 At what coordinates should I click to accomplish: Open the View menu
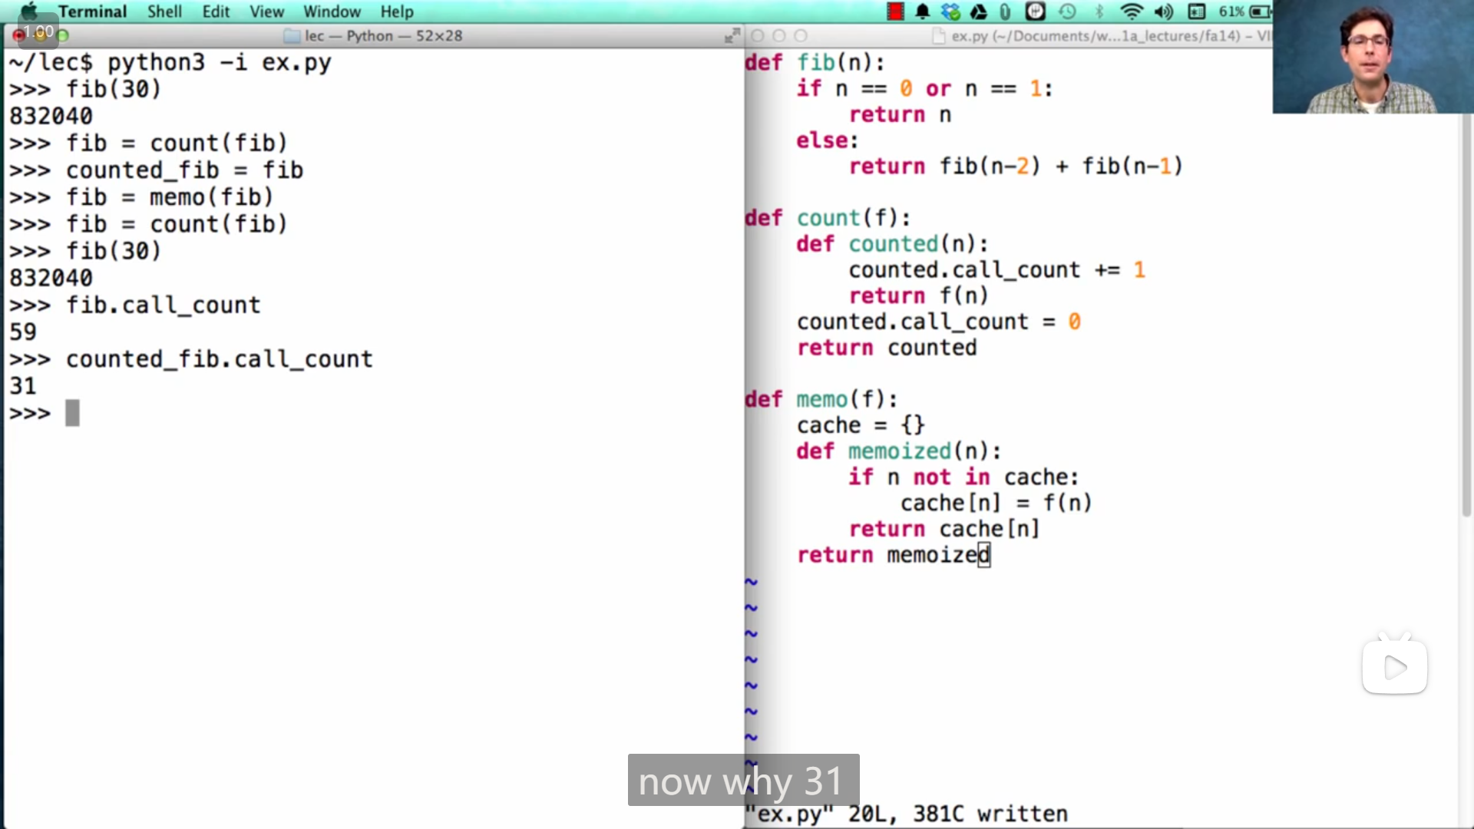266,12
